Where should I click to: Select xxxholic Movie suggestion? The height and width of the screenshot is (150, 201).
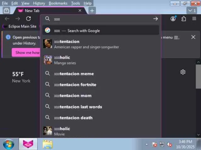[x=101, y=131]
